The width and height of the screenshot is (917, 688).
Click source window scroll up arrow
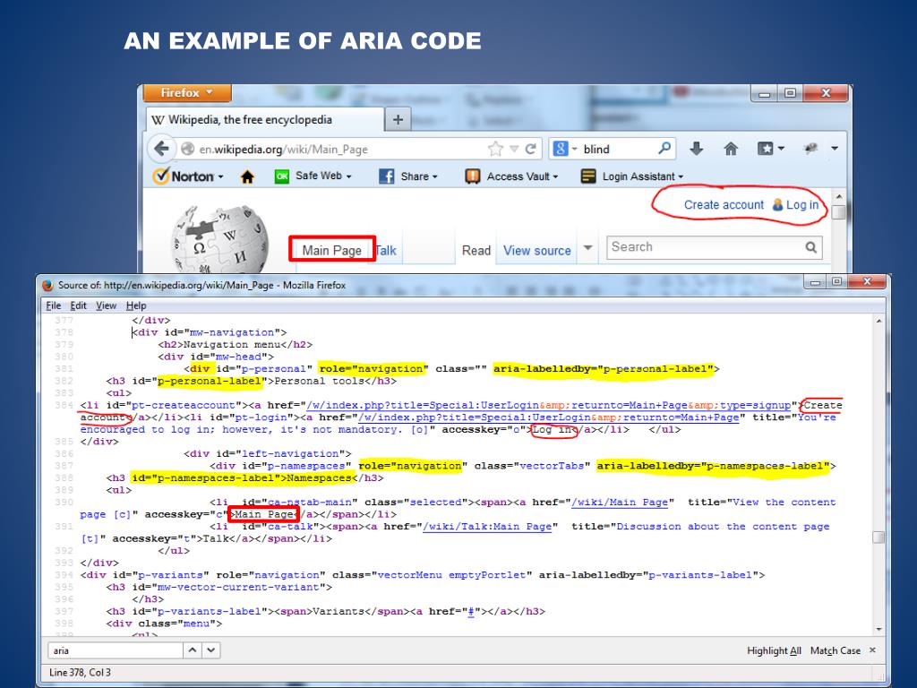coord(878,322)
